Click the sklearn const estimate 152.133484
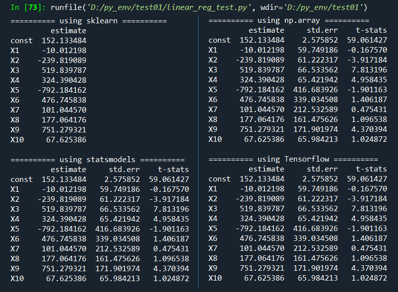Viewport: 398px width, 292px height. tap(64, 41)
